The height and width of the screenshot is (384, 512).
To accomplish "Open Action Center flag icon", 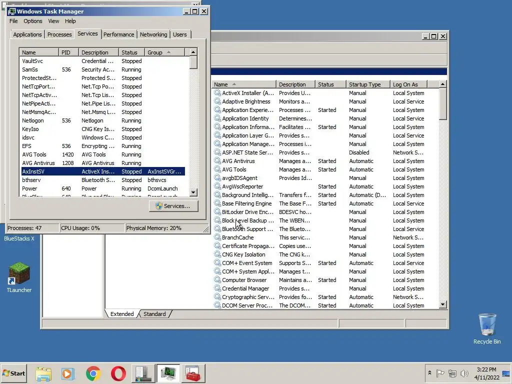I will 440,373.
